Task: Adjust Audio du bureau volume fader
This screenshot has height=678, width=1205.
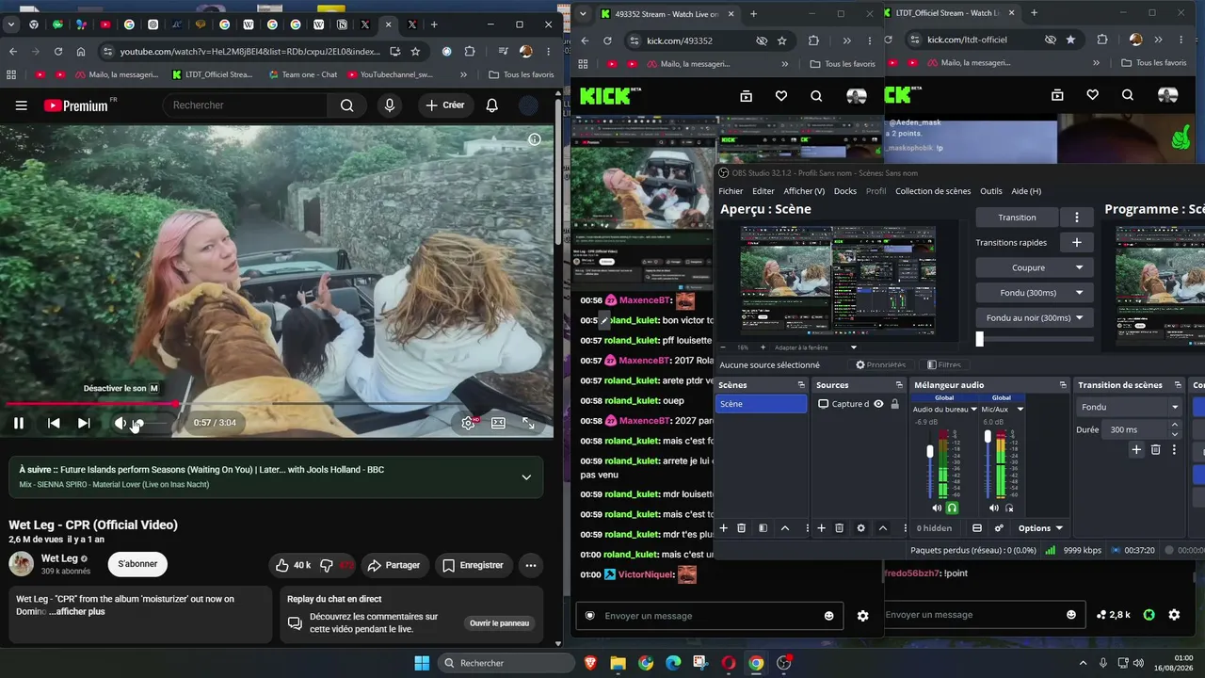Action: (930, 451)
